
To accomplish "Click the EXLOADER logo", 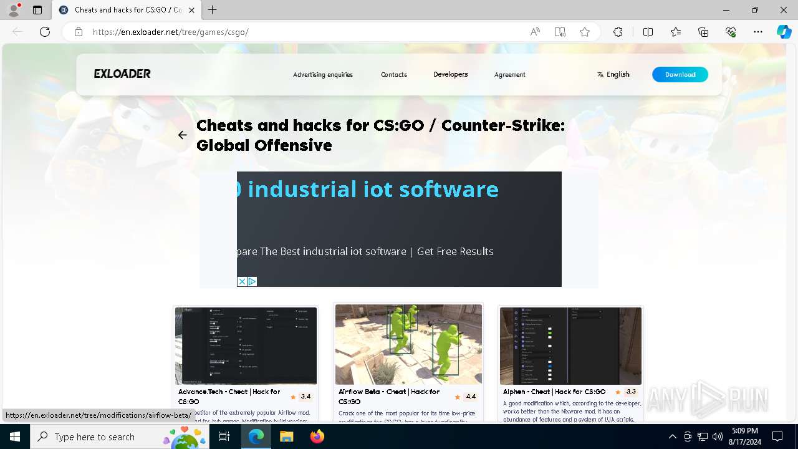I will point(122,74).
